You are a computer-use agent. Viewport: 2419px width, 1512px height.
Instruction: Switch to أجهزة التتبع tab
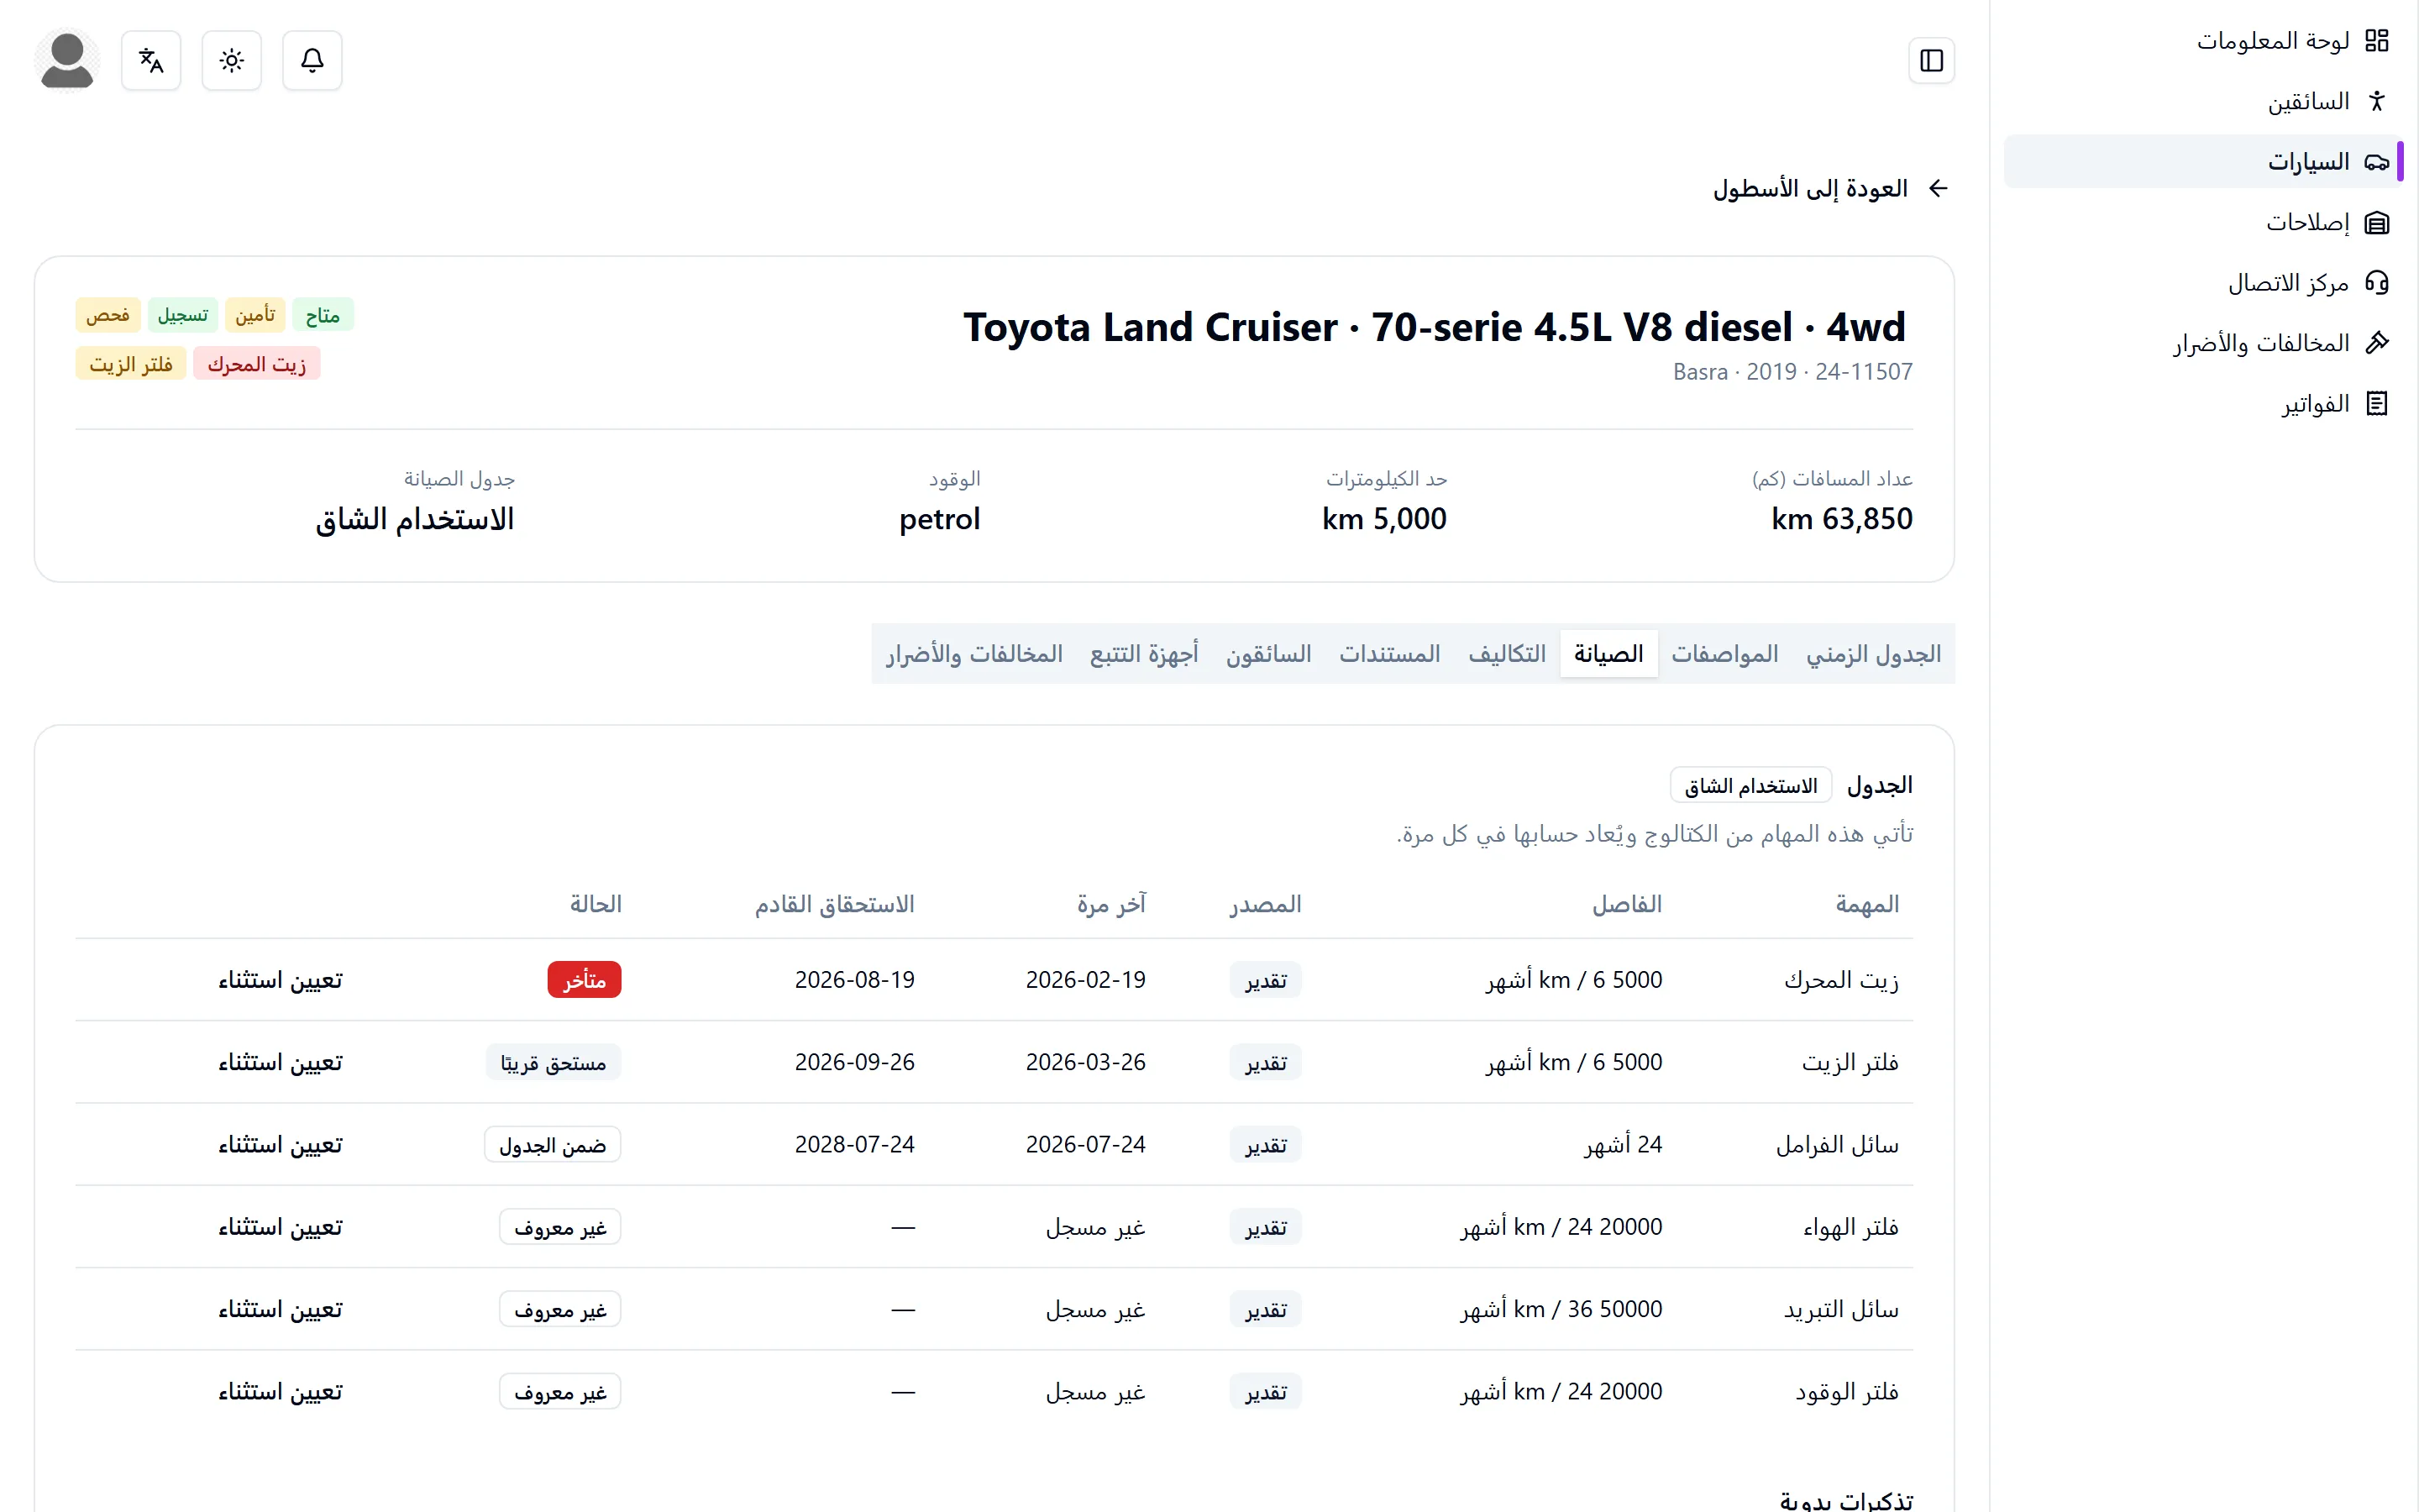[1143, 654]
